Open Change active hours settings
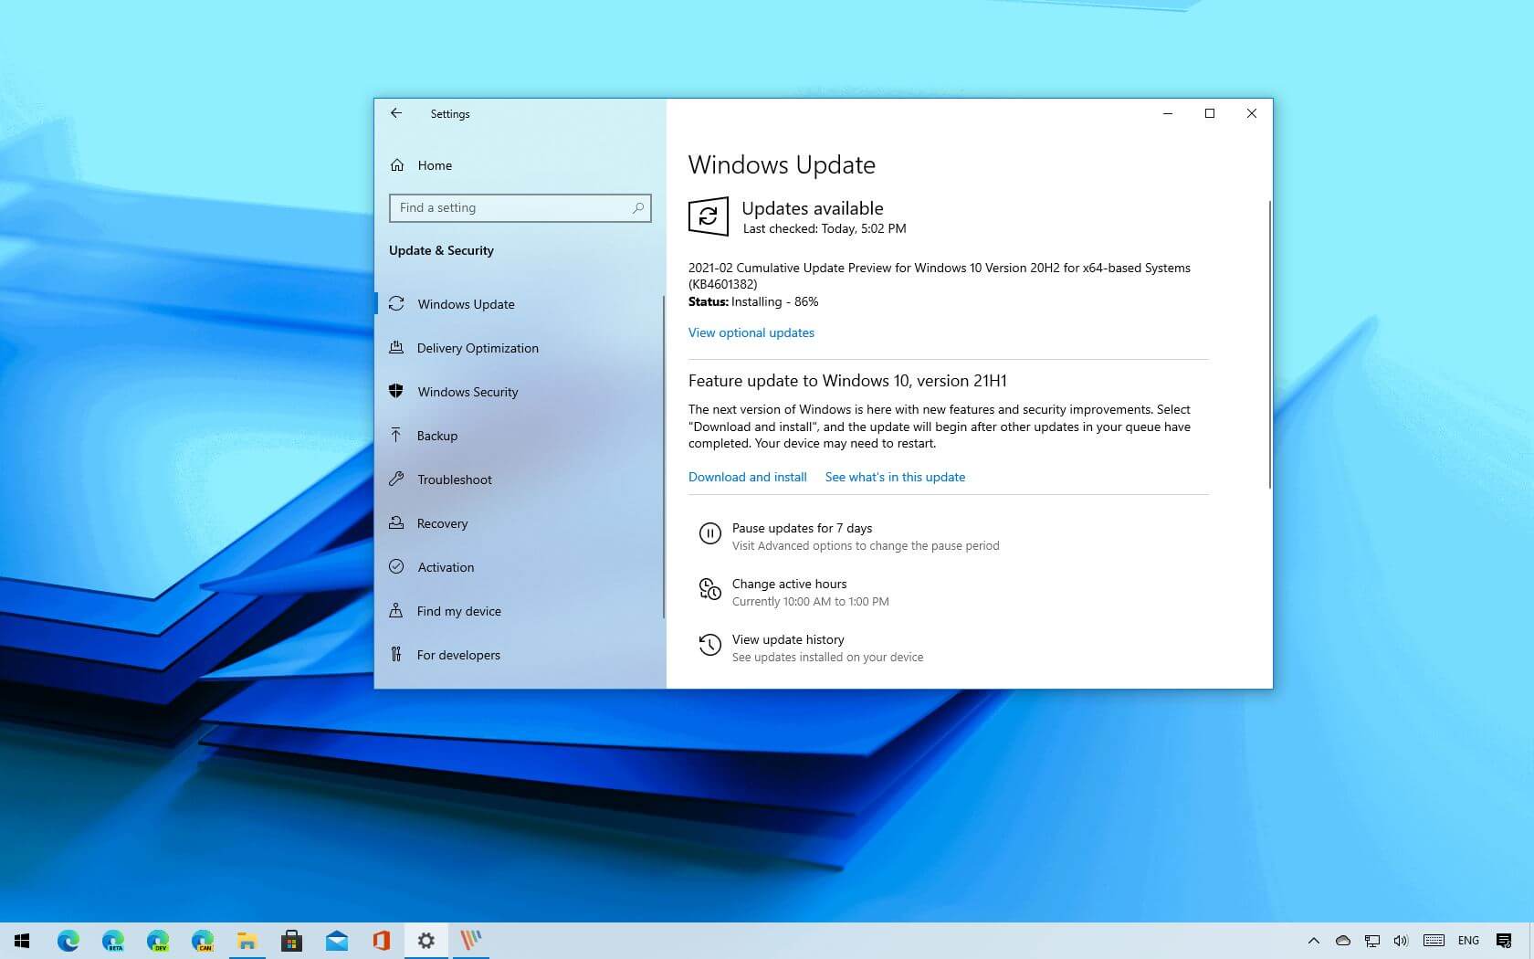The image size is (1534, 959). 789,584
